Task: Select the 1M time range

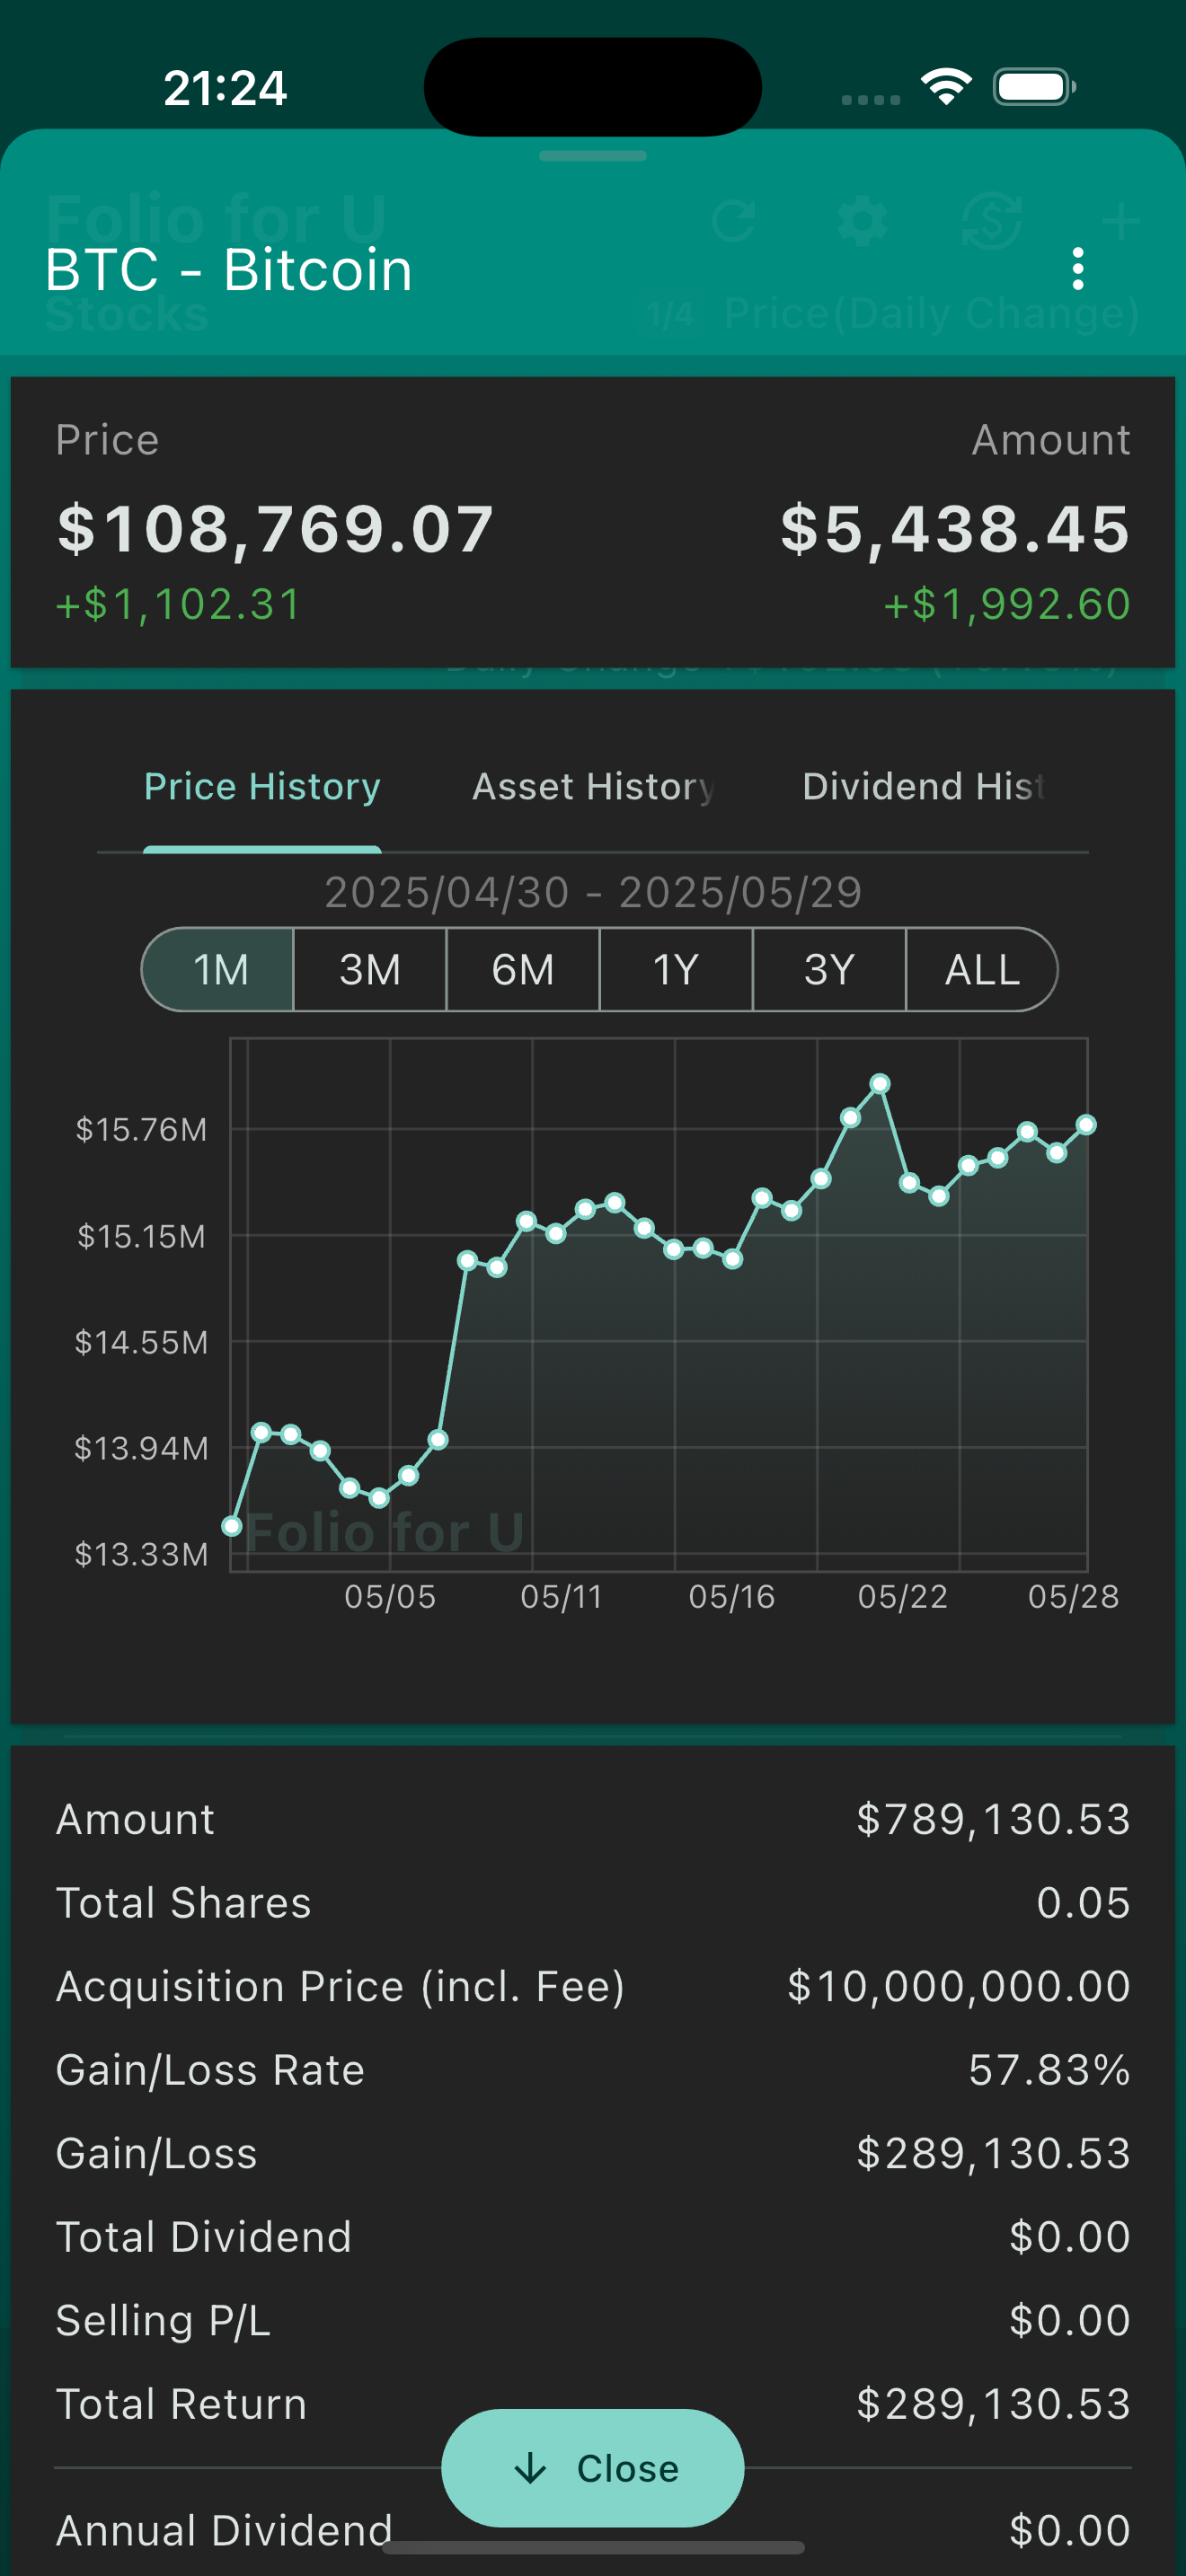Action: click(218, 970)
